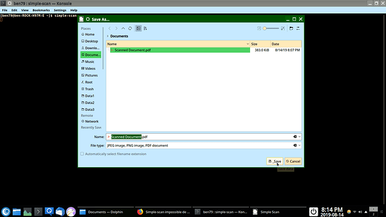
Task: Open Data1 drive in Places
Action: coord(91,96)
